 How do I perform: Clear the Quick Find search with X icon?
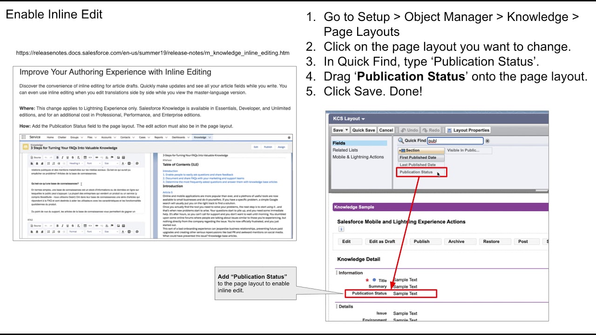point(488,141)
